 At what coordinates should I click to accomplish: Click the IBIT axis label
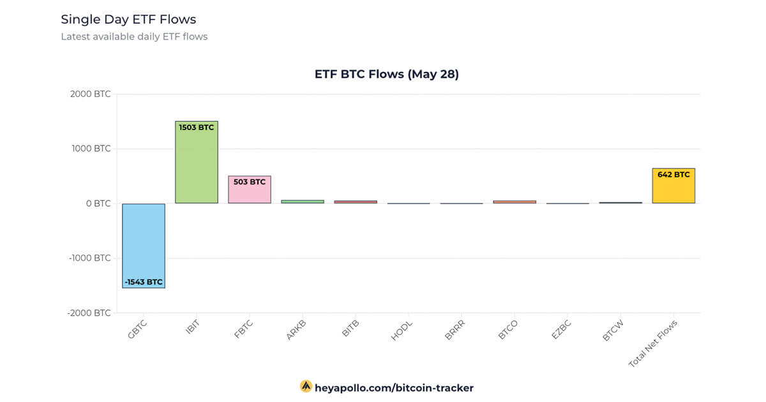coord(192,328)
